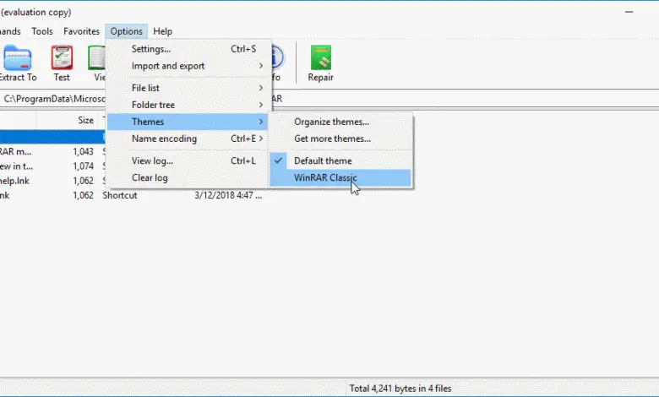Image resolution: width=659 pixels, height=397 pixels.
Task: Click the Repair archive toolbar icon
Action: [x=321, y=63]
